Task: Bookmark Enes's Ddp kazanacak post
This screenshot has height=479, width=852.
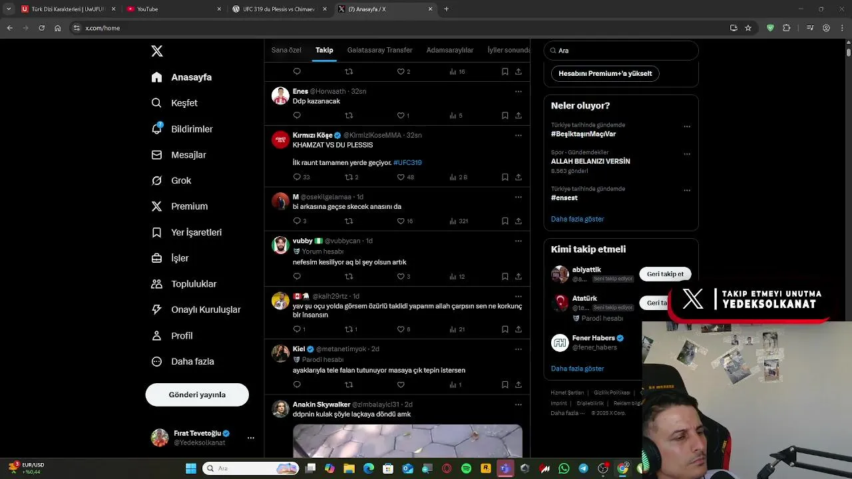Action: point(505,116)
